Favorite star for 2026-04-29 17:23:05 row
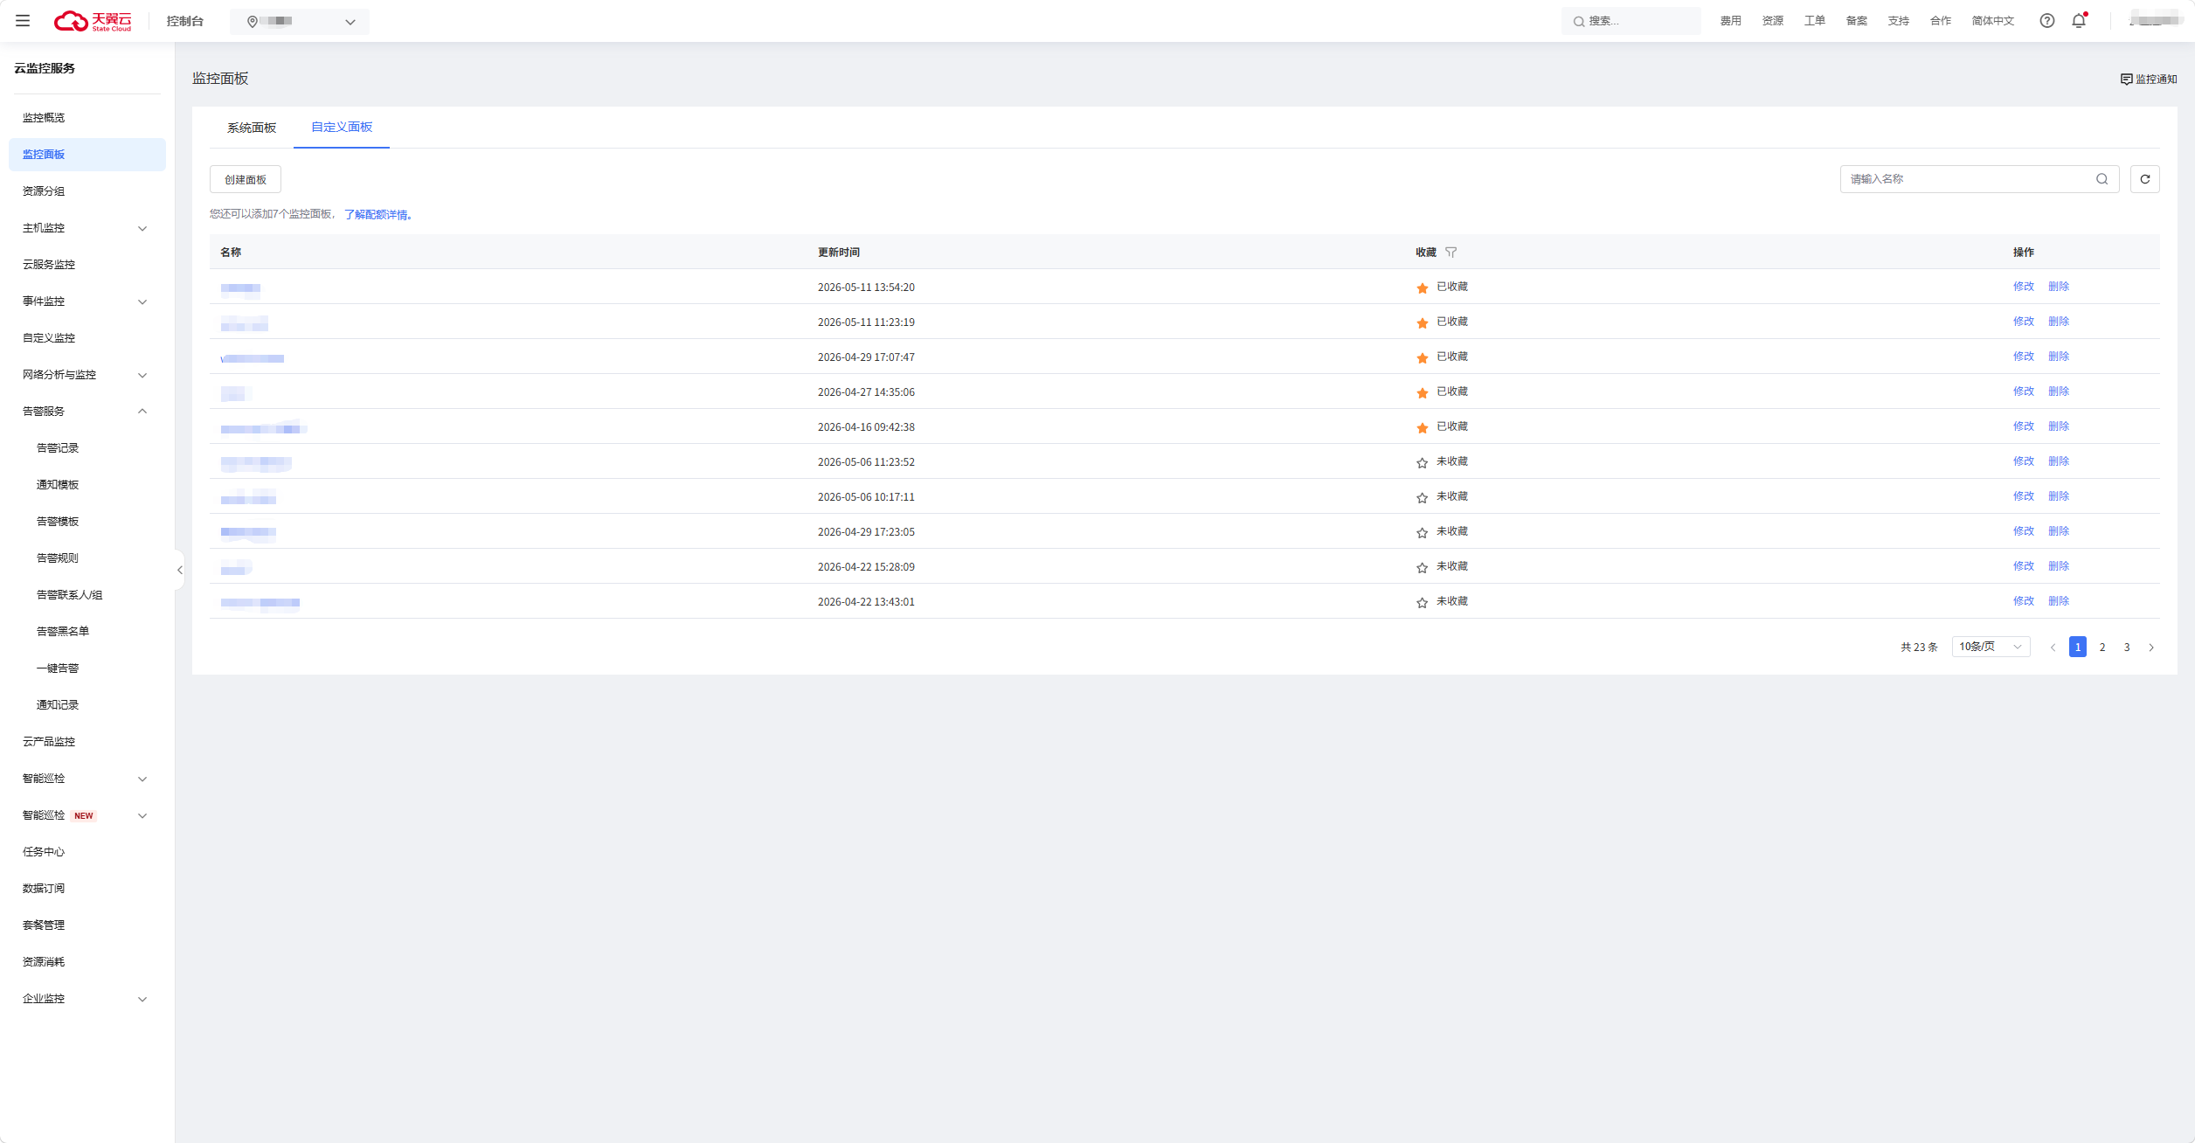The height and width of the screenshot is (1143, 2195). click(x=1423, y=532)
